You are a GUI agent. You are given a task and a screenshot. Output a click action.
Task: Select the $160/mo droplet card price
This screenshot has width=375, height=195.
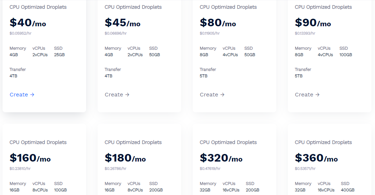point(30,158)
